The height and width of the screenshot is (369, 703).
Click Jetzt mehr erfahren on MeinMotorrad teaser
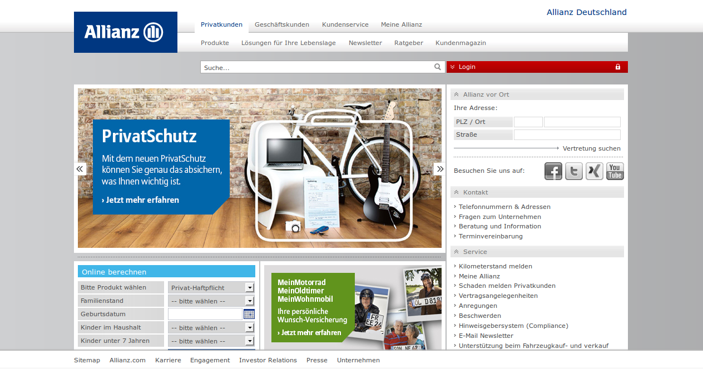(310, 333)
